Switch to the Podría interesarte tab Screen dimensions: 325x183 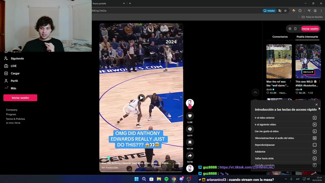[x=307, y=37]
